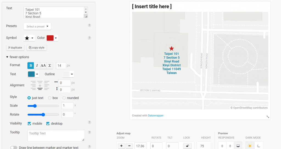Click the marker text area resize grip
This screenshot has height=149, width=281.
click(86, 16)
